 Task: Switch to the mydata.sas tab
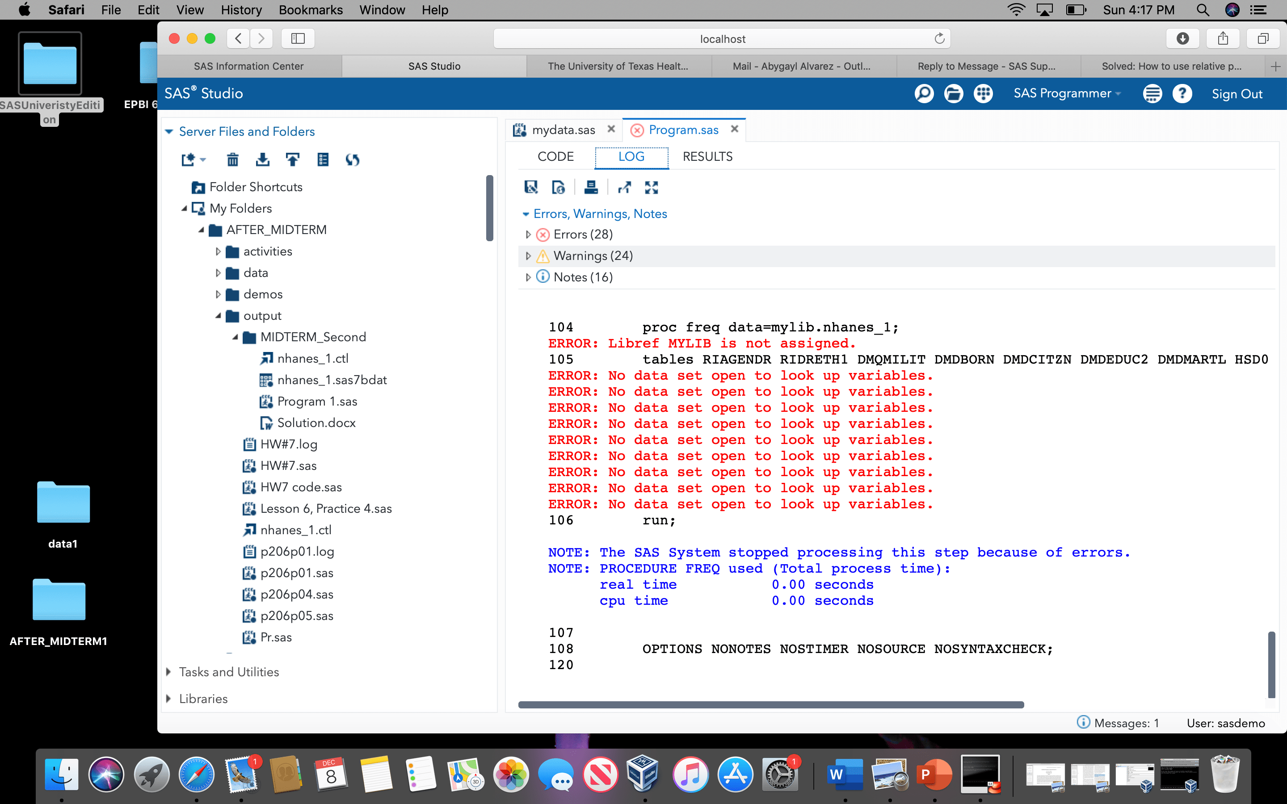[x=563, y=129]
